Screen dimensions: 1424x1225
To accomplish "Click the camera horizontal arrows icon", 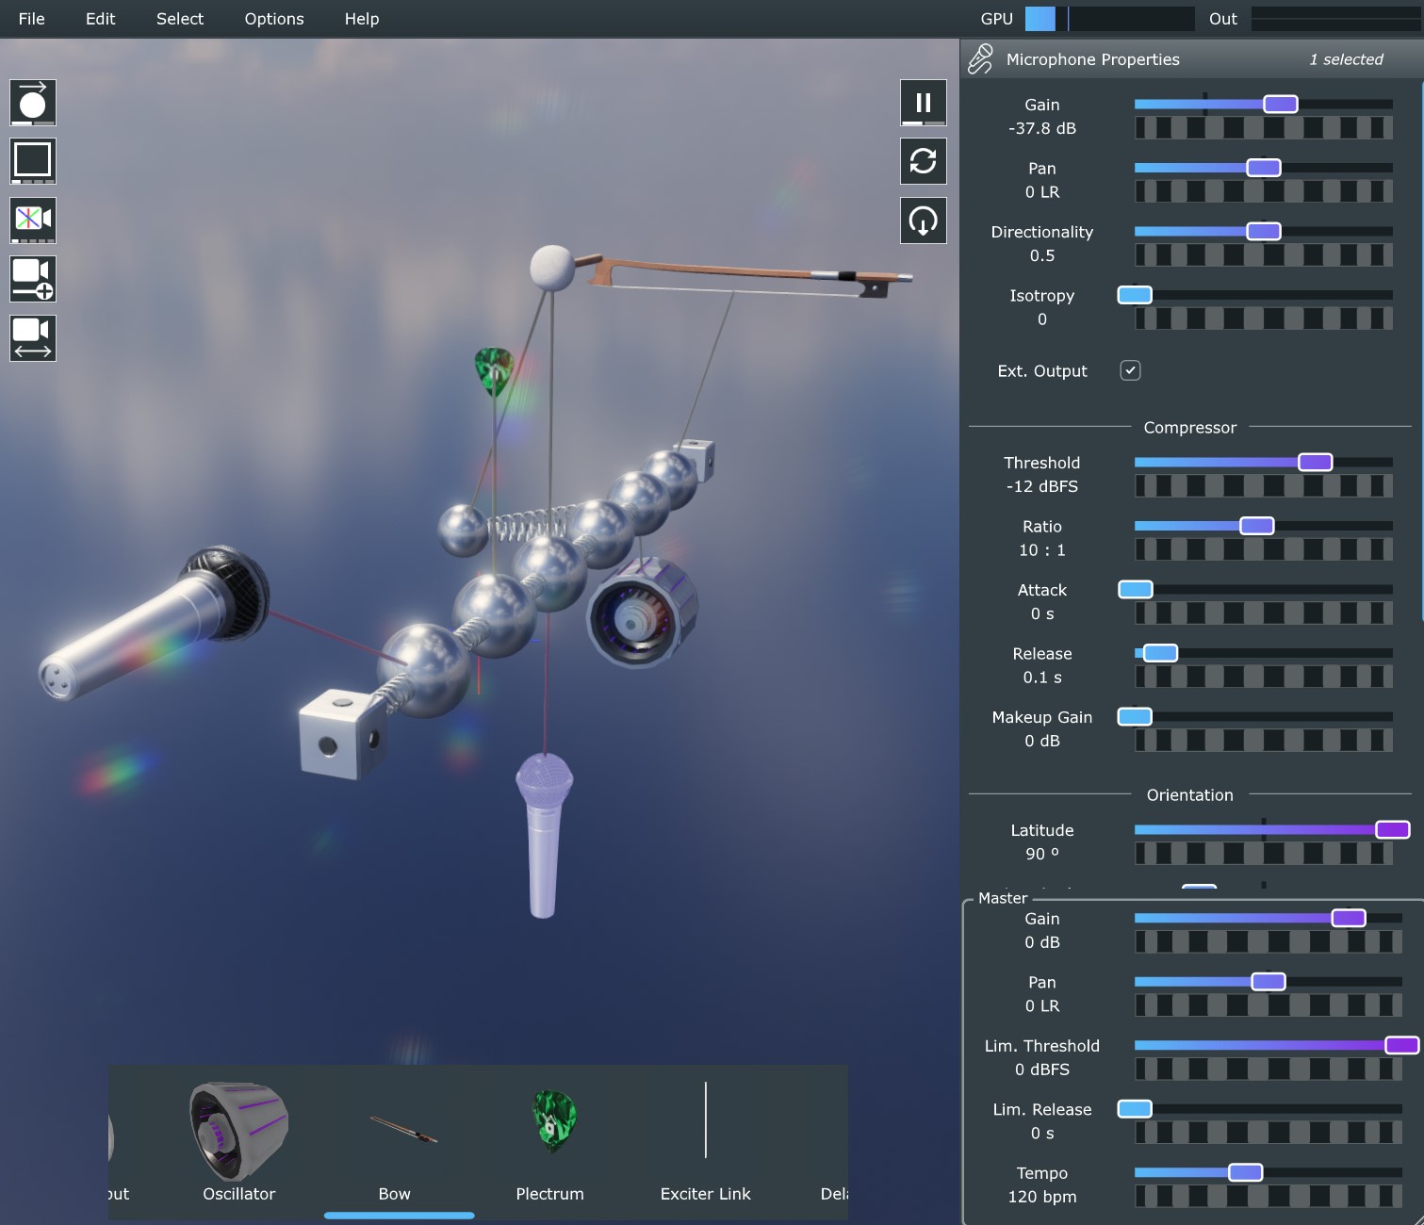I will (x=33, y=338).
